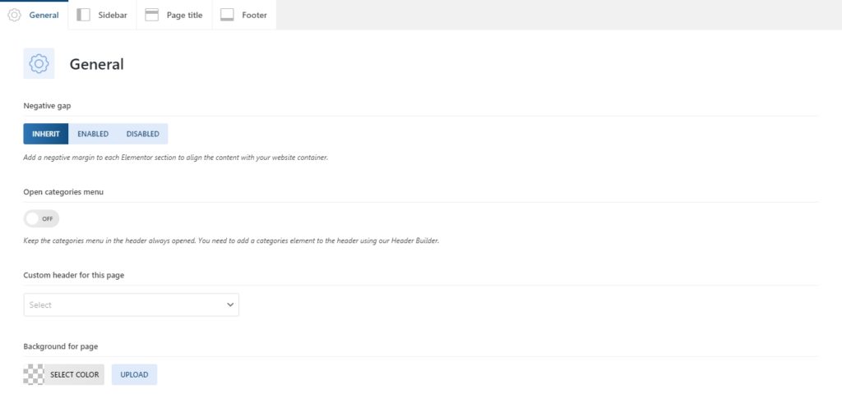The height and width of the screenshot is (403, 842).
Task: Click the large gear icon beside the General heading
Action: 39,64
